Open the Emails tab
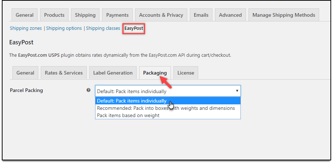333x164 pixels. [201, 15]
